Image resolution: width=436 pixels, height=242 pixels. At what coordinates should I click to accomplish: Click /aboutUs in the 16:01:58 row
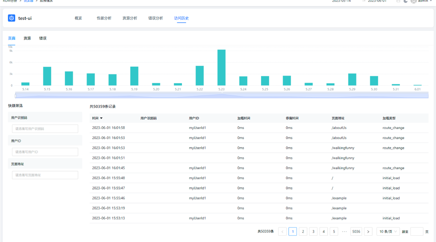pyautogui.click(x=339, y=128)
